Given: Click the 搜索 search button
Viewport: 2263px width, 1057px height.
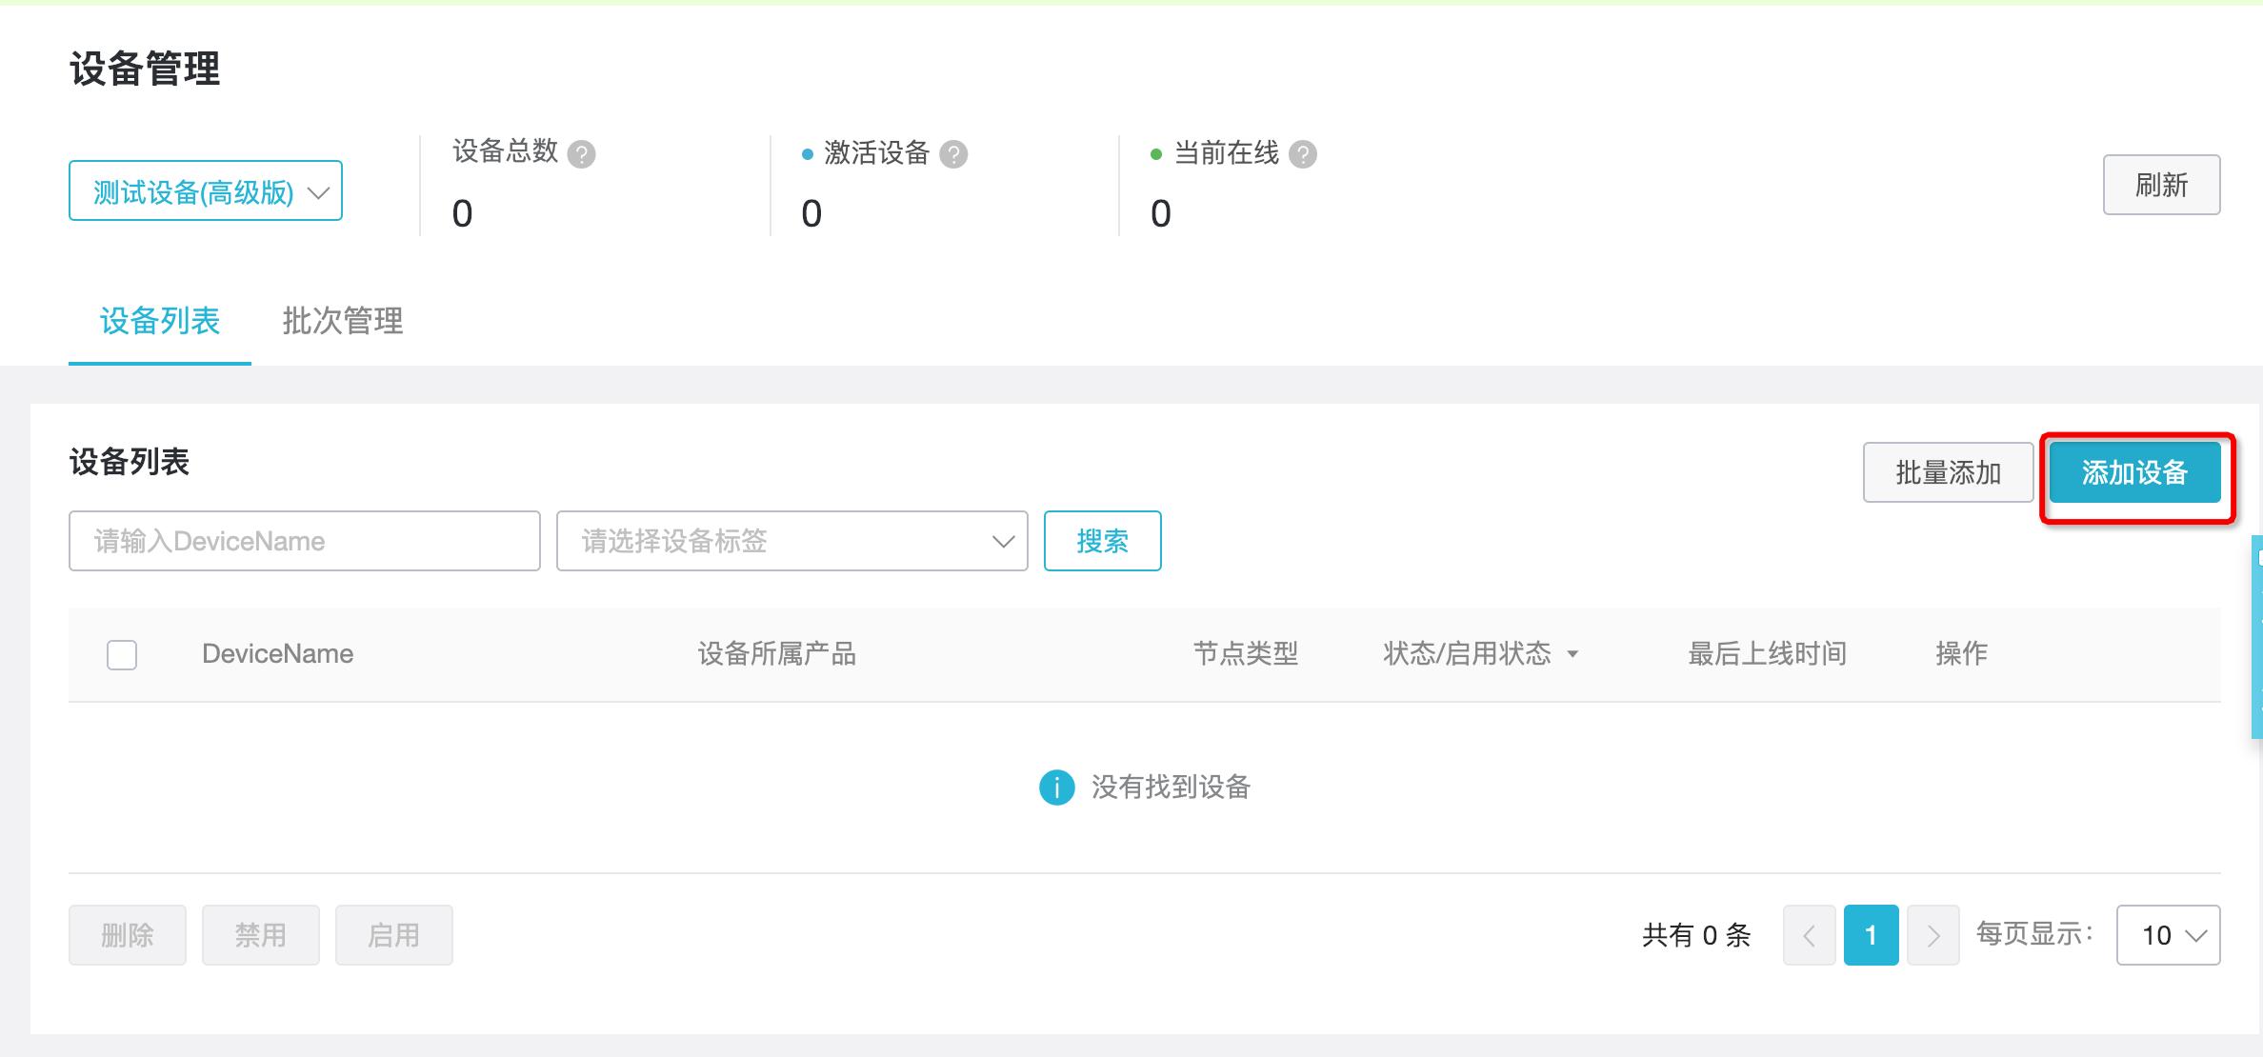Looking at the screenshot, I should tap(1102, 541).
